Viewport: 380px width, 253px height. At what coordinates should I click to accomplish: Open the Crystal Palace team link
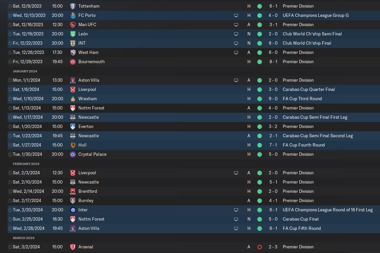pyautogui.click(x=92, y=154)
